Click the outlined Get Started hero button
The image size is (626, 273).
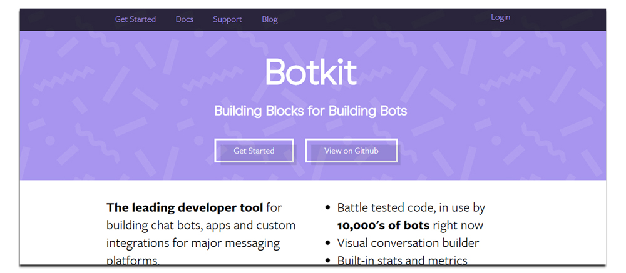[254, 151]
